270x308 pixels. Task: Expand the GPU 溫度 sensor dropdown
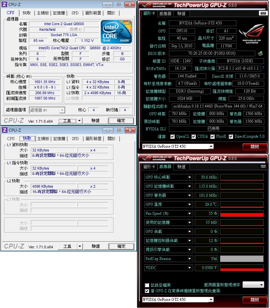(x=189, y=204)
